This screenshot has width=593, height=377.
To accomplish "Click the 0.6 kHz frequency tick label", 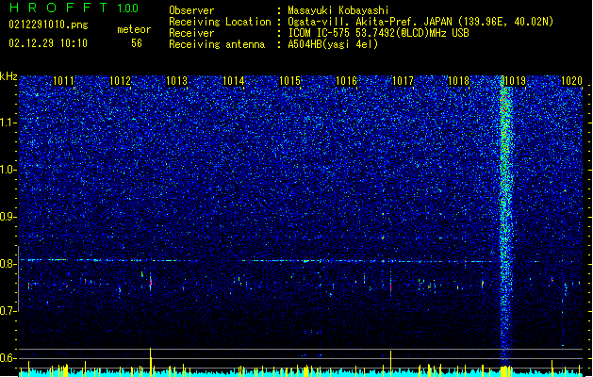I will tap(8, 358).
